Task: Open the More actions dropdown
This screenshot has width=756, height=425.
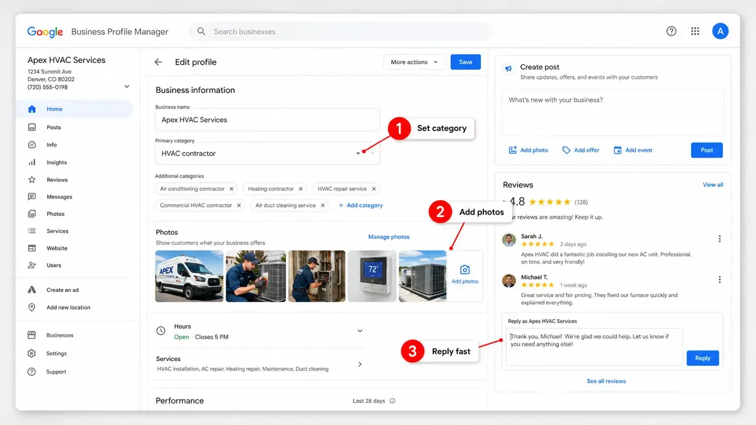Action: (413, 62)
